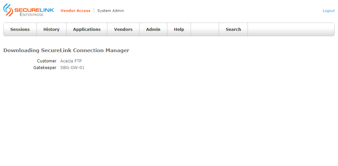Click the Enterprise text under the logo
The width and height of the screenshot is (338, 166).
tap(31, 15)
